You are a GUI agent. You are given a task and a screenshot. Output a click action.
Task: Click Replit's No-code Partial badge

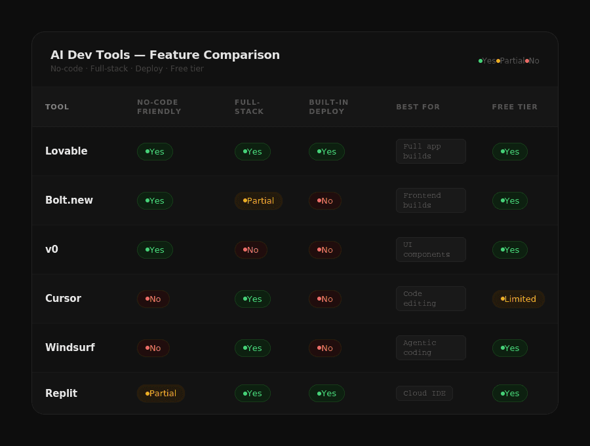pos(161,394)
